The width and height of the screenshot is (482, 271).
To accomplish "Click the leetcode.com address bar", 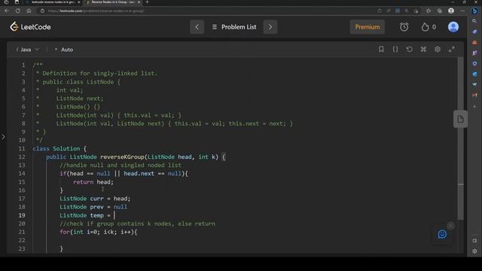I will click(x=206, y=11).
